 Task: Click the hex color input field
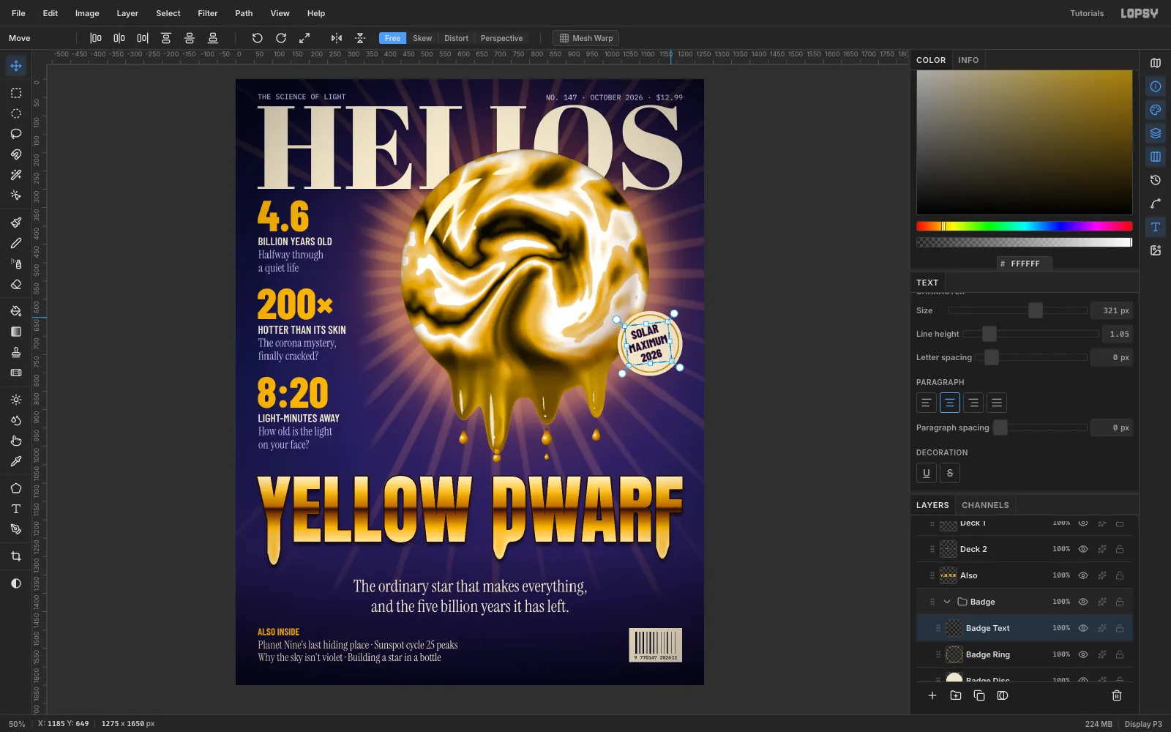[1025, 264]
